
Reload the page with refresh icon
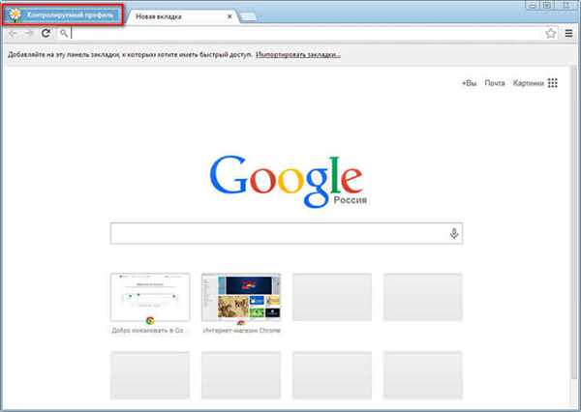pos(46,33)
